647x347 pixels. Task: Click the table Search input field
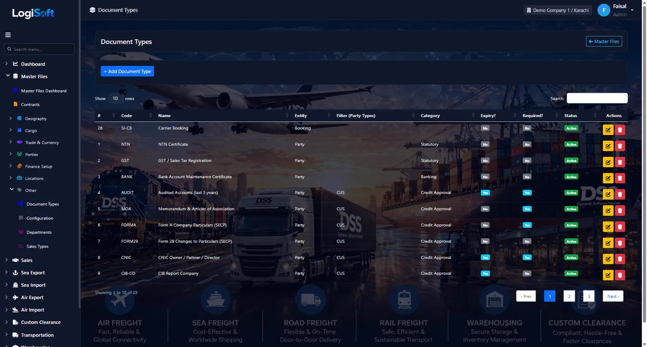[x=597, y=98]
